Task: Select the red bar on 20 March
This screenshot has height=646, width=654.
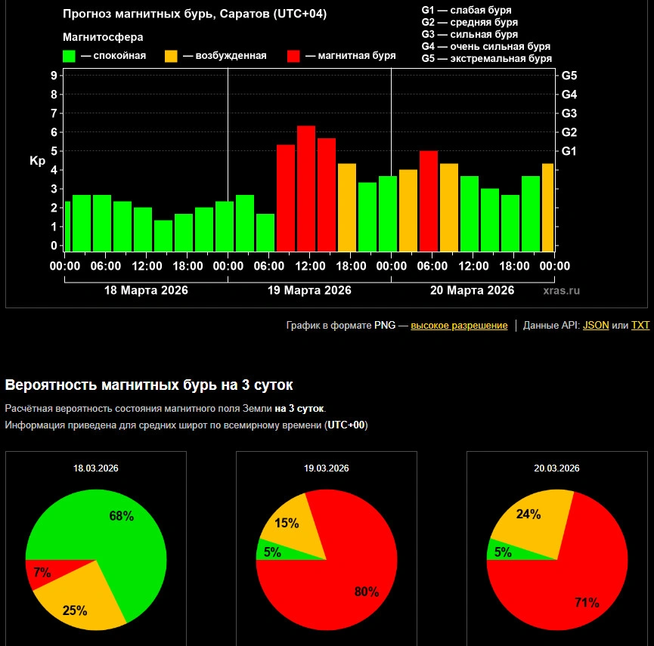Action: [429, 201]
